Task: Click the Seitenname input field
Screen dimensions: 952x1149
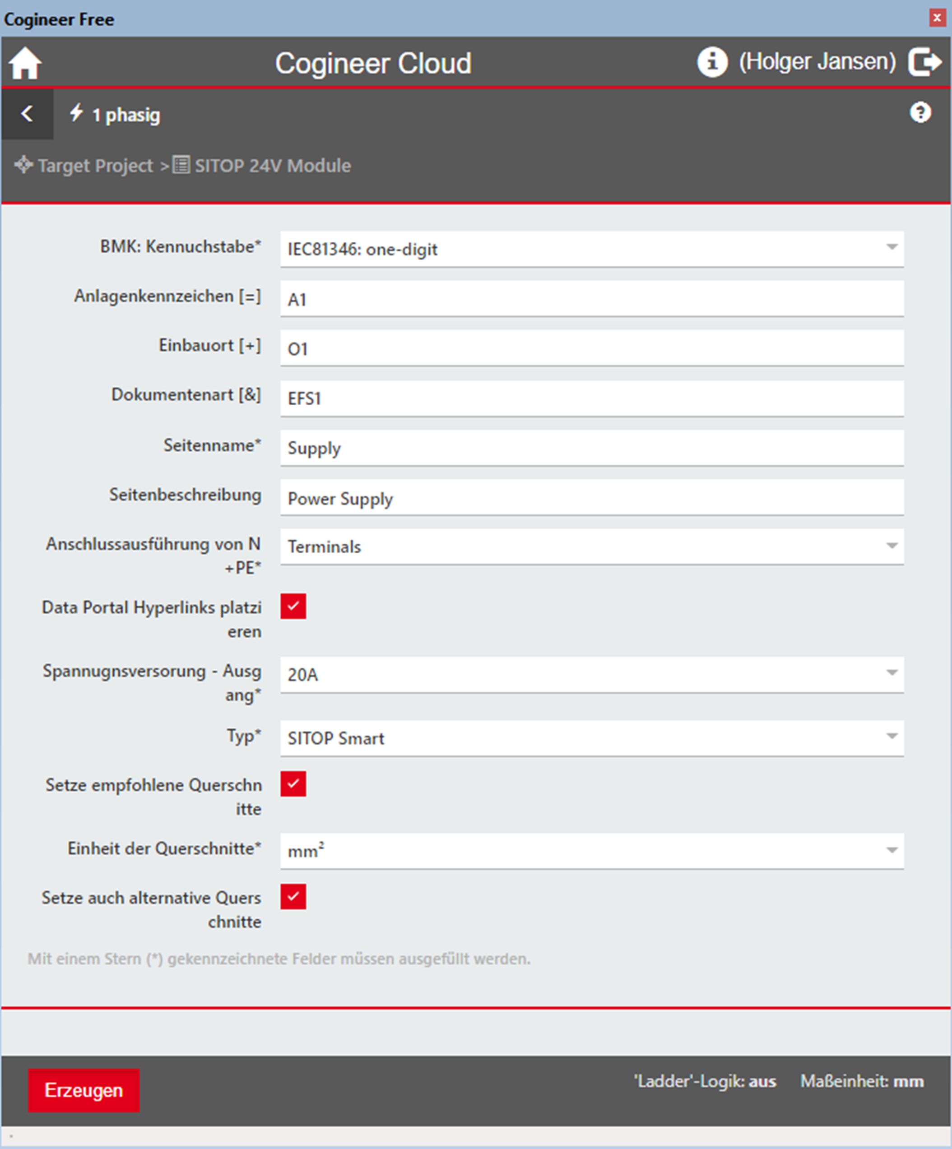Action: coord(591,448)
